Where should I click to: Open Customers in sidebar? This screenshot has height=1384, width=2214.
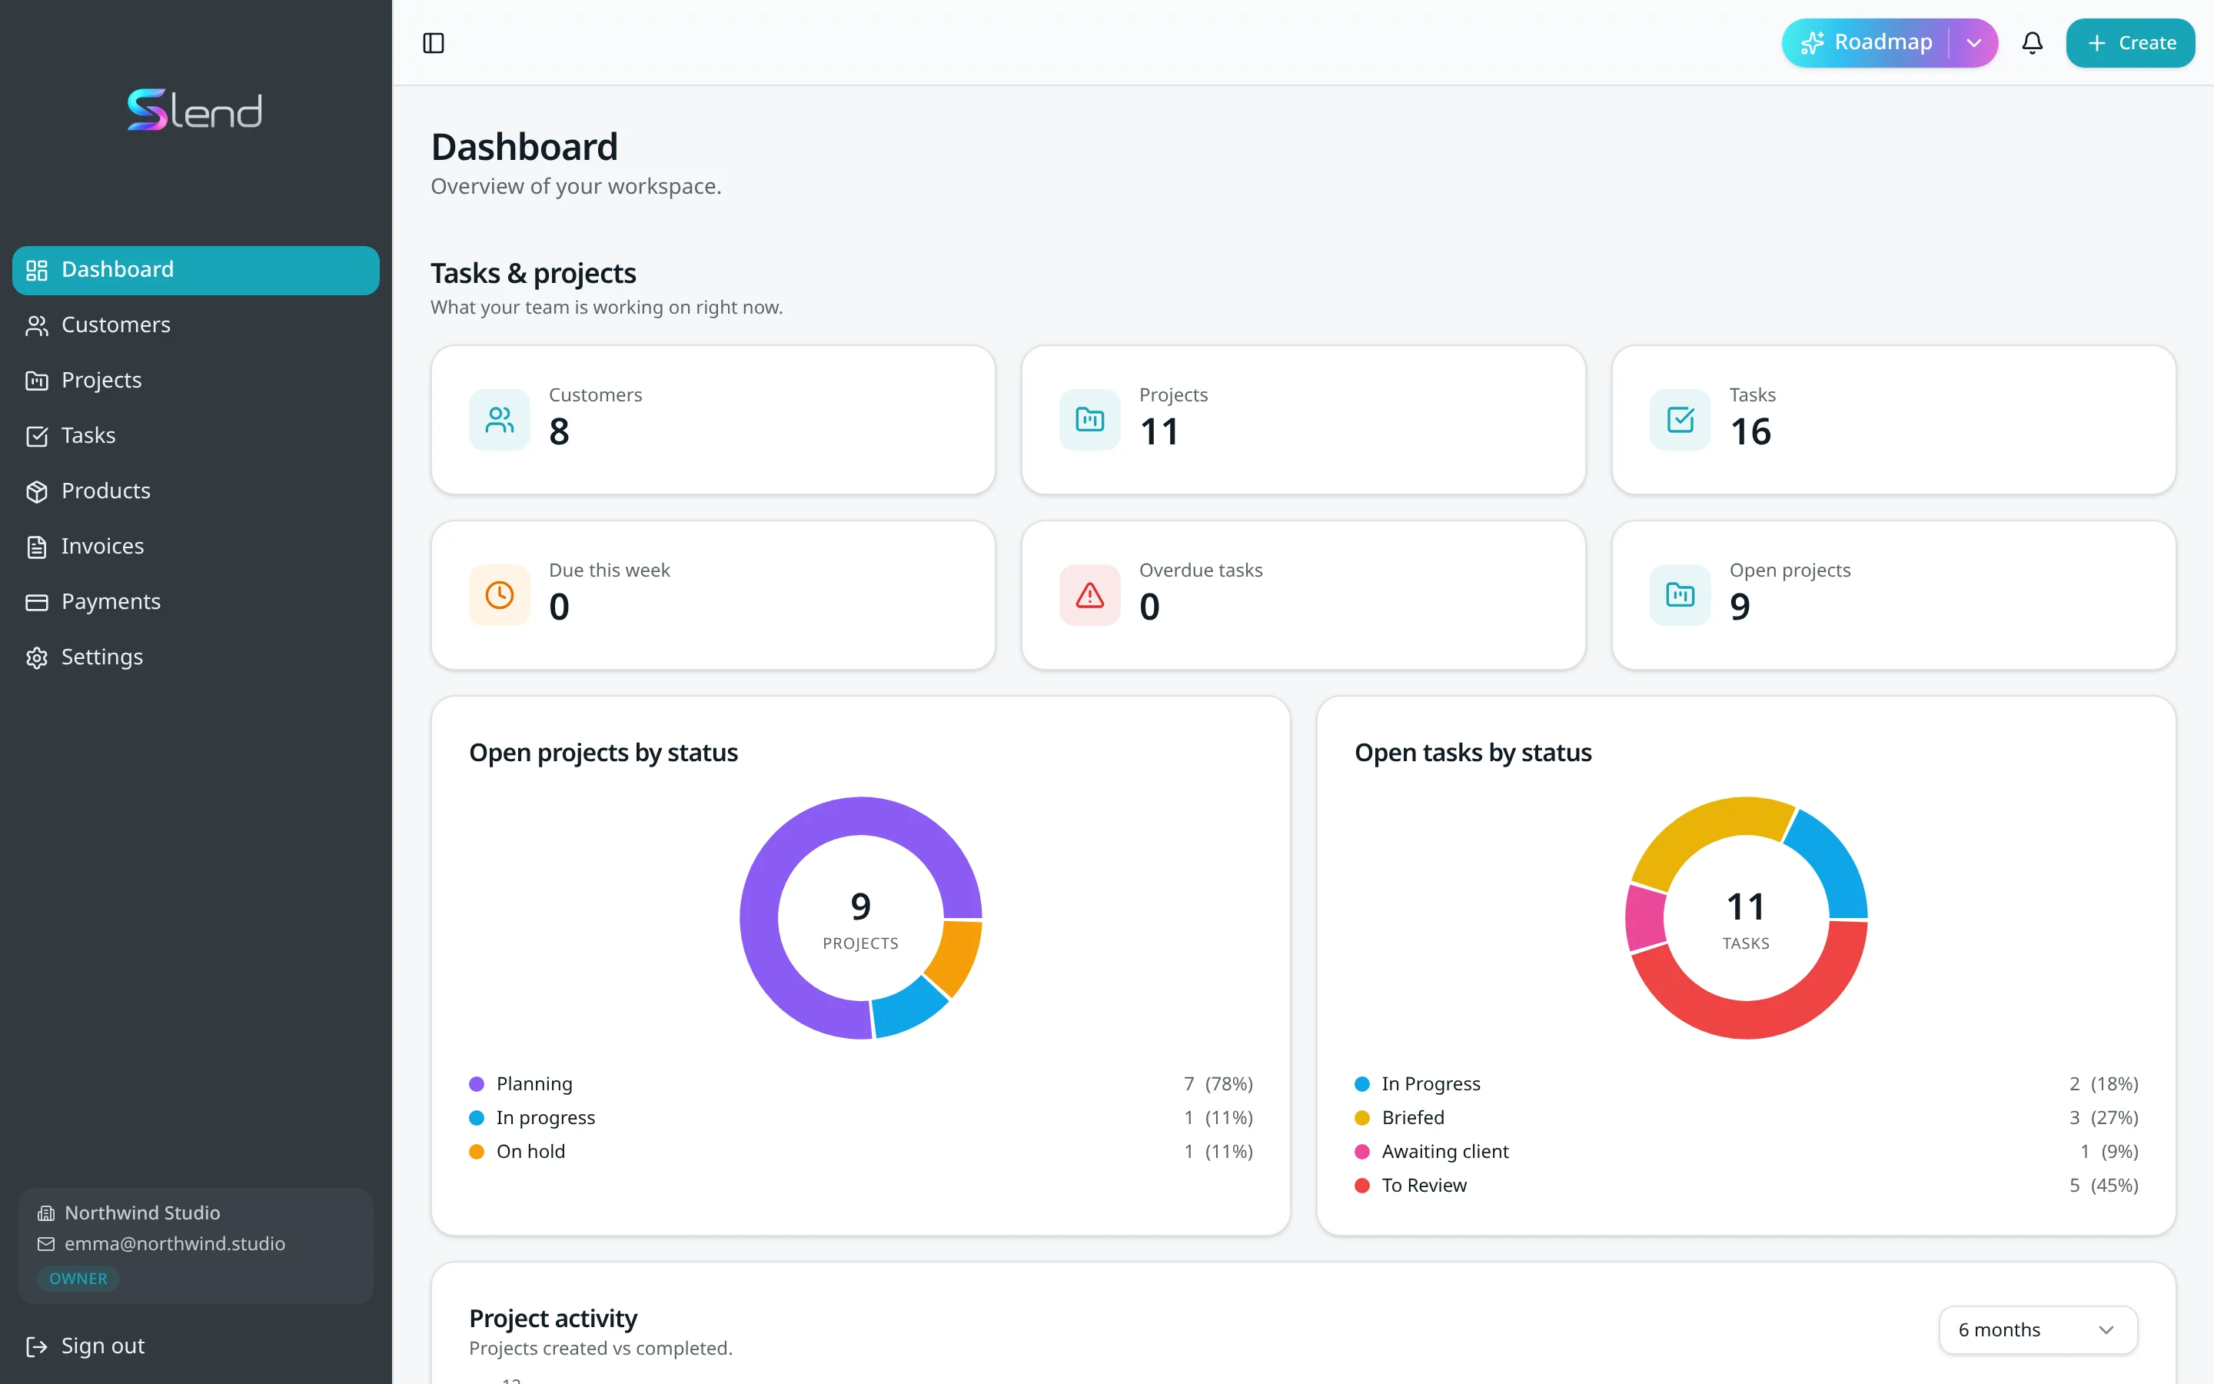(x=196, y=325)
